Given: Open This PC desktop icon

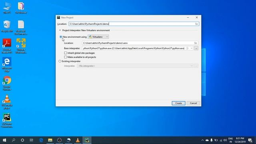Looking at the screenshot, I should [7, 8].
